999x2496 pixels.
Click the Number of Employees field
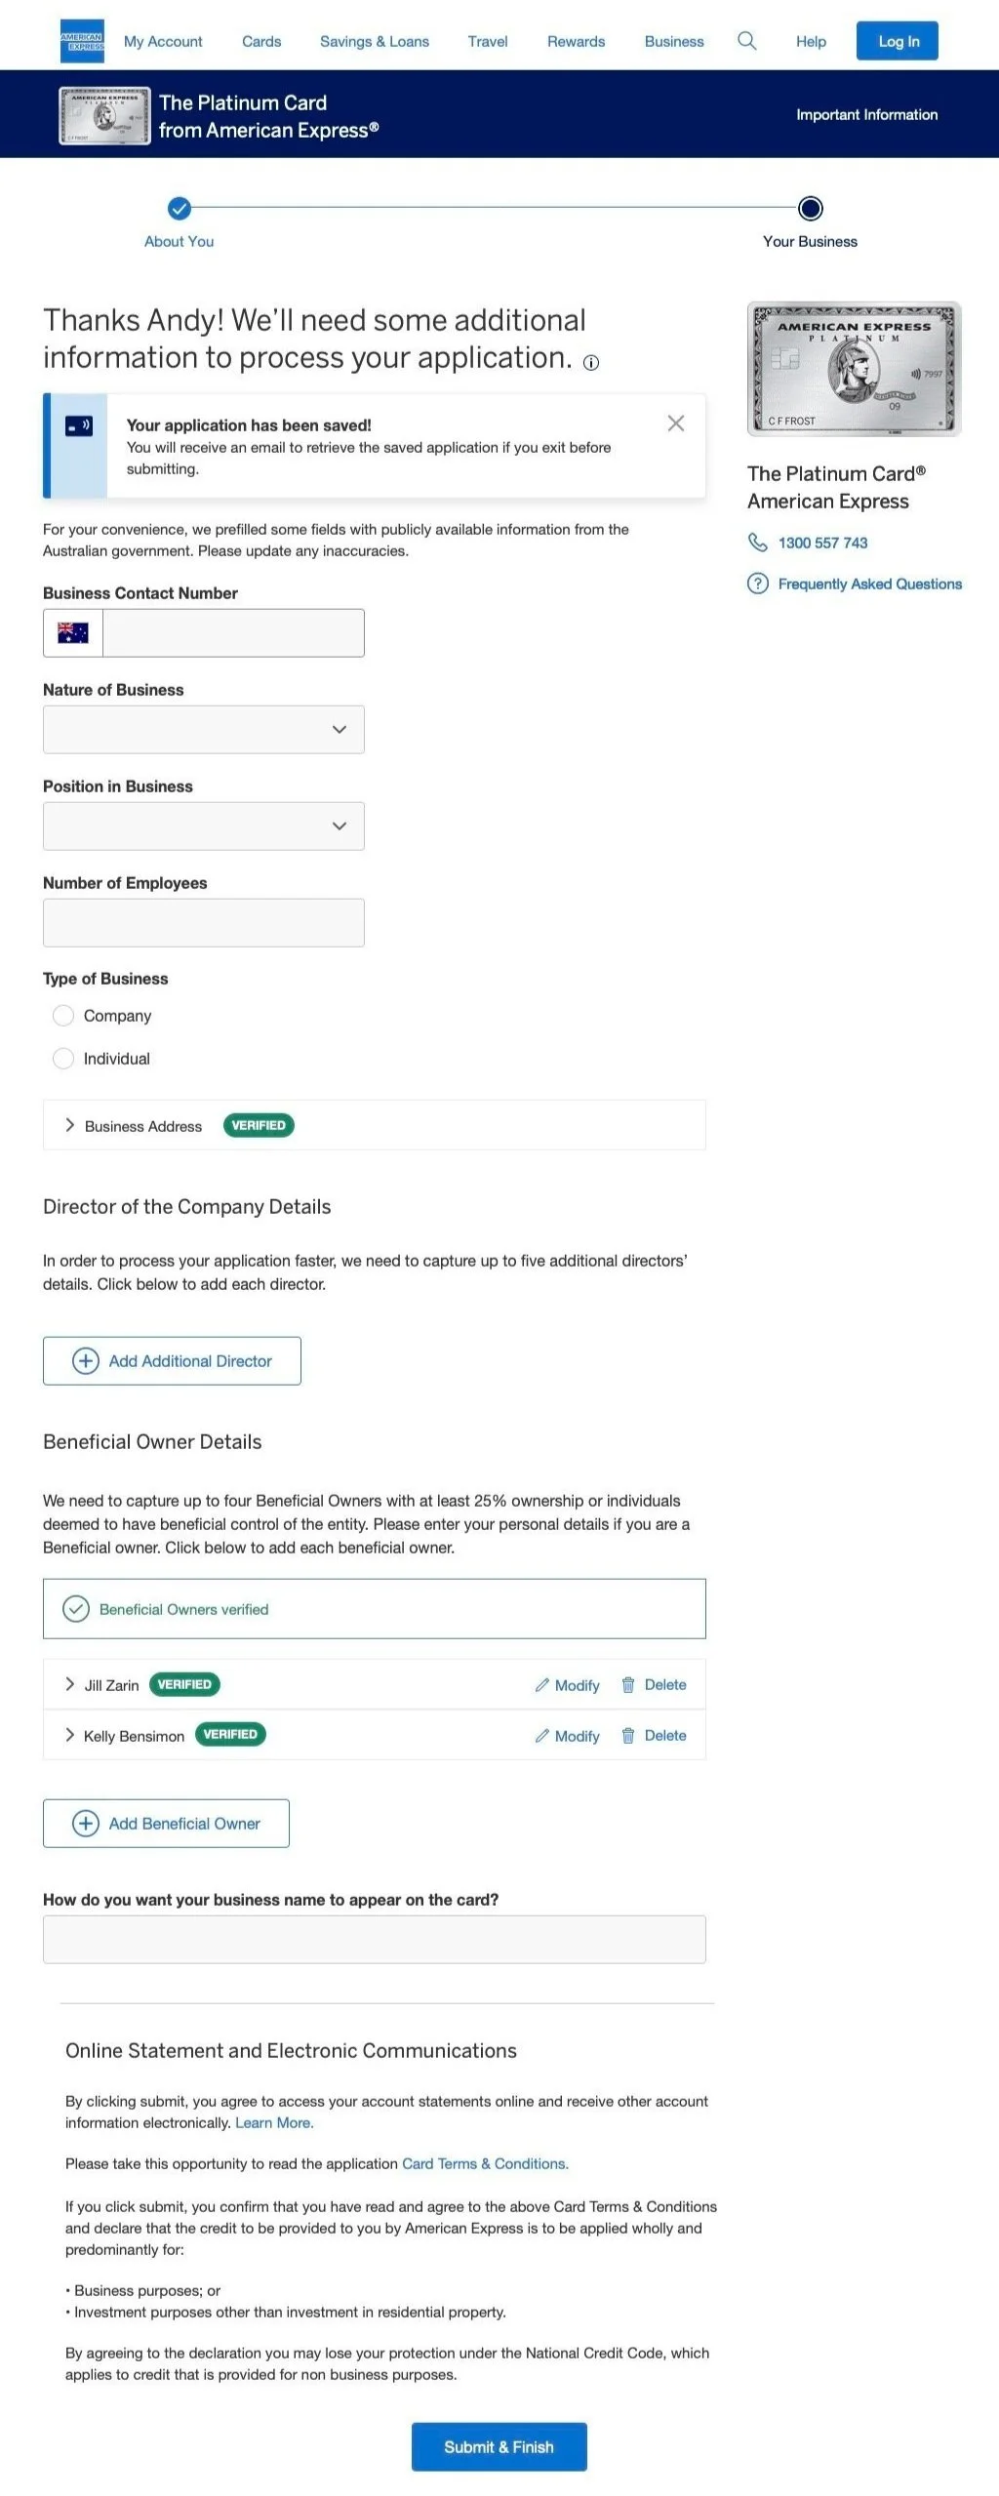[x=204, y=923]
